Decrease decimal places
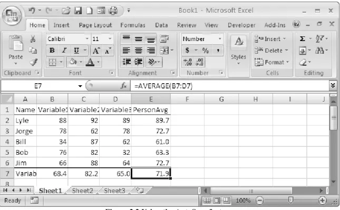This screenshot has width=340, height=210. (199, 62)
